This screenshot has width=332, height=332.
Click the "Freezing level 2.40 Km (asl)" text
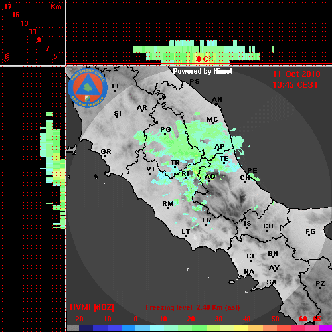[193, 307]
